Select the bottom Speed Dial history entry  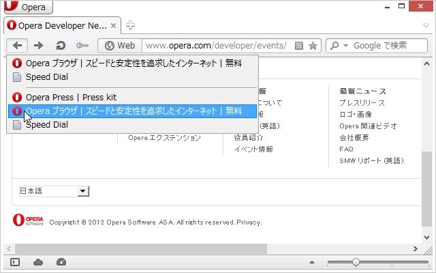click(132, 125)
